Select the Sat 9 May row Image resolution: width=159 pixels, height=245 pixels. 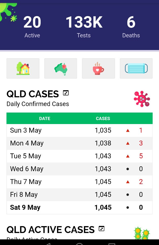(x=79, y=207)
